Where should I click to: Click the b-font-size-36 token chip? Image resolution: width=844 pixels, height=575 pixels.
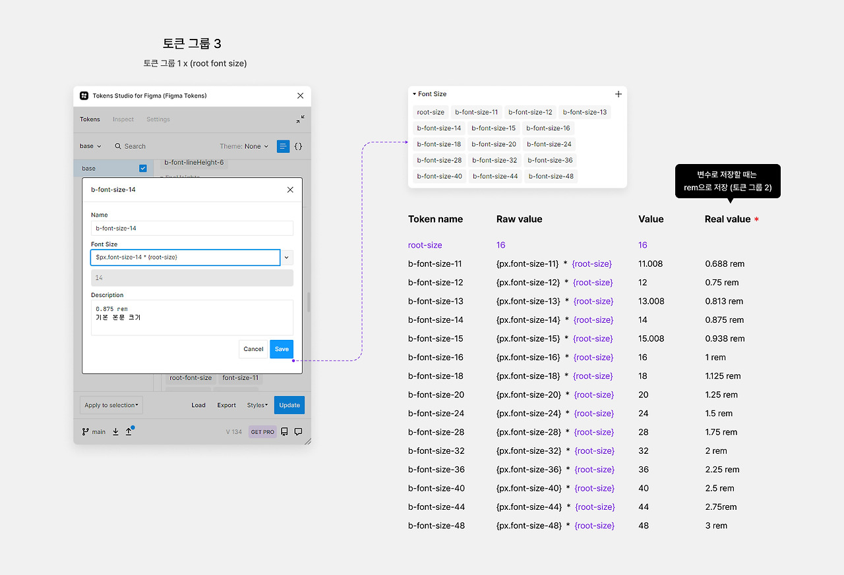551,160
